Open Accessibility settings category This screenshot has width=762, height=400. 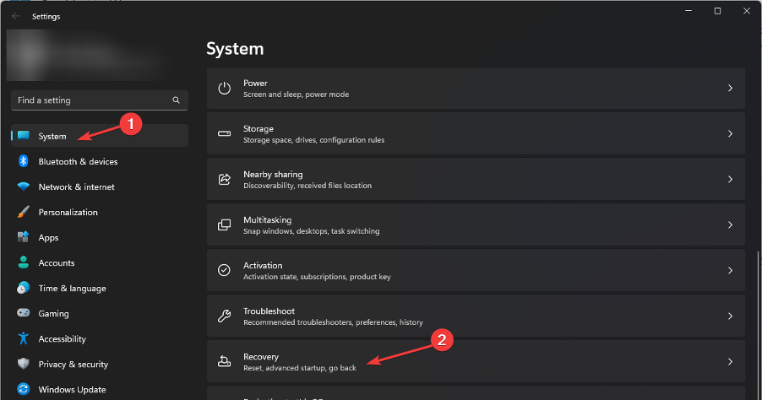[100, 338]
